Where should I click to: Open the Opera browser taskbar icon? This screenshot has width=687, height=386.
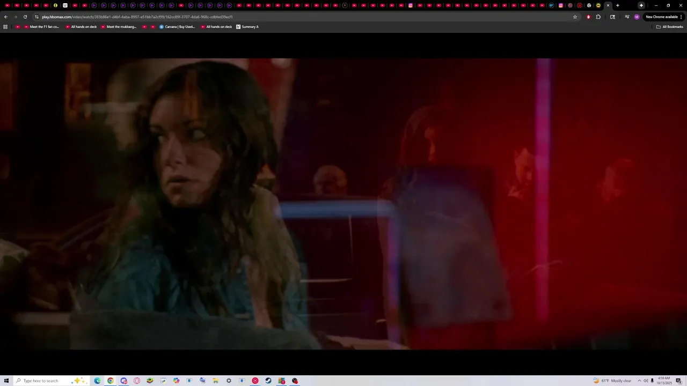point(137,381)
